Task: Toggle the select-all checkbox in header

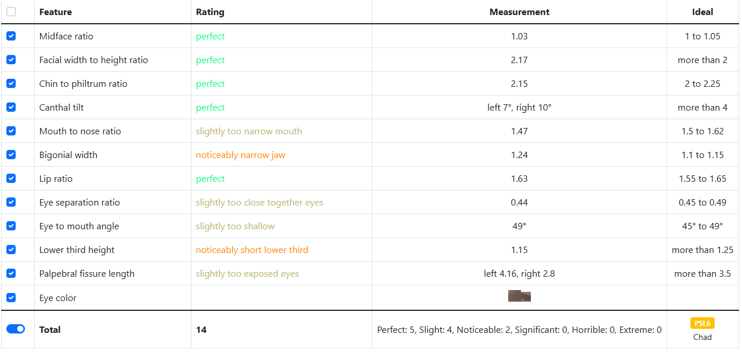Action: tap(11, 12)
